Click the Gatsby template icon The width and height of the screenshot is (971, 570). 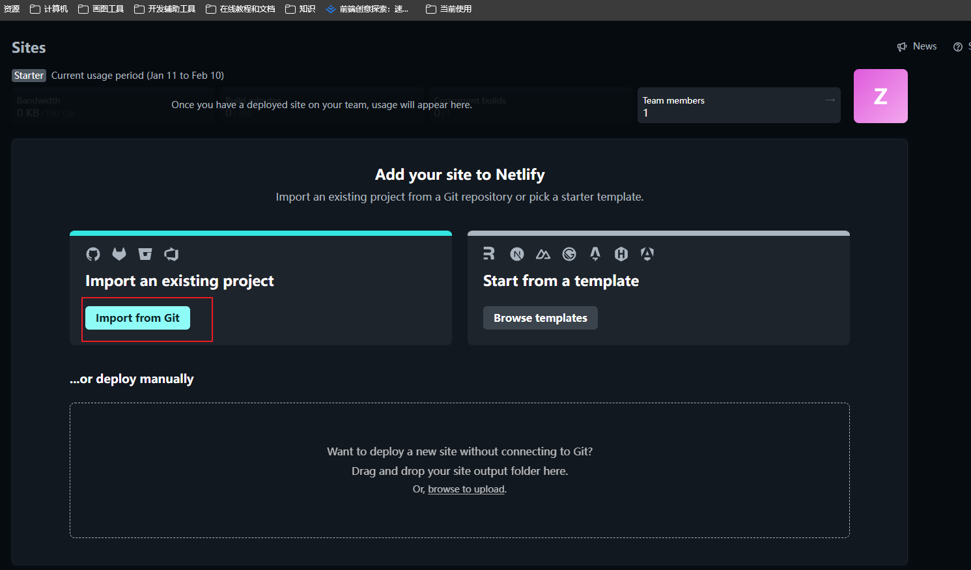[x=569, y=254]
